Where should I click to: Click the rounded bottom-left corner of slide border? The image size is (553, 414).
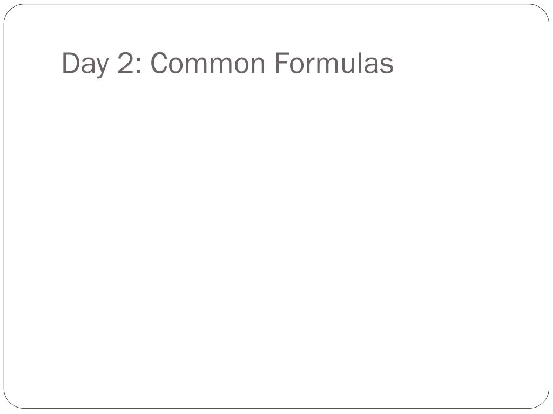pos(10,402)
